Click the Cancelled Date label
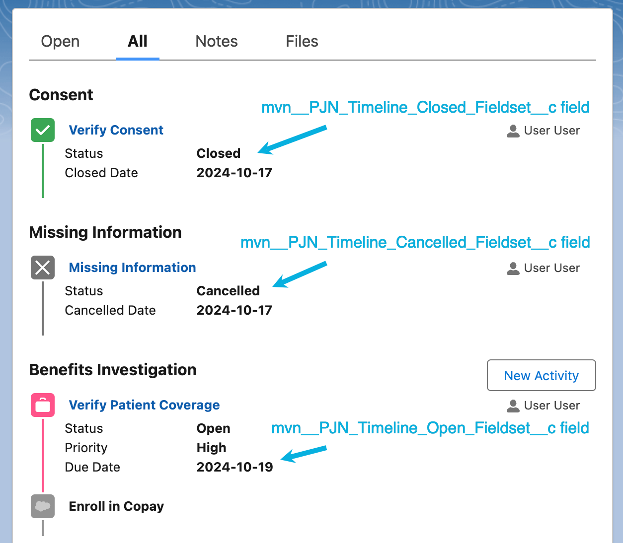This screenshot has width=623, height=543. pyautogui.click(x=110, y=310)
